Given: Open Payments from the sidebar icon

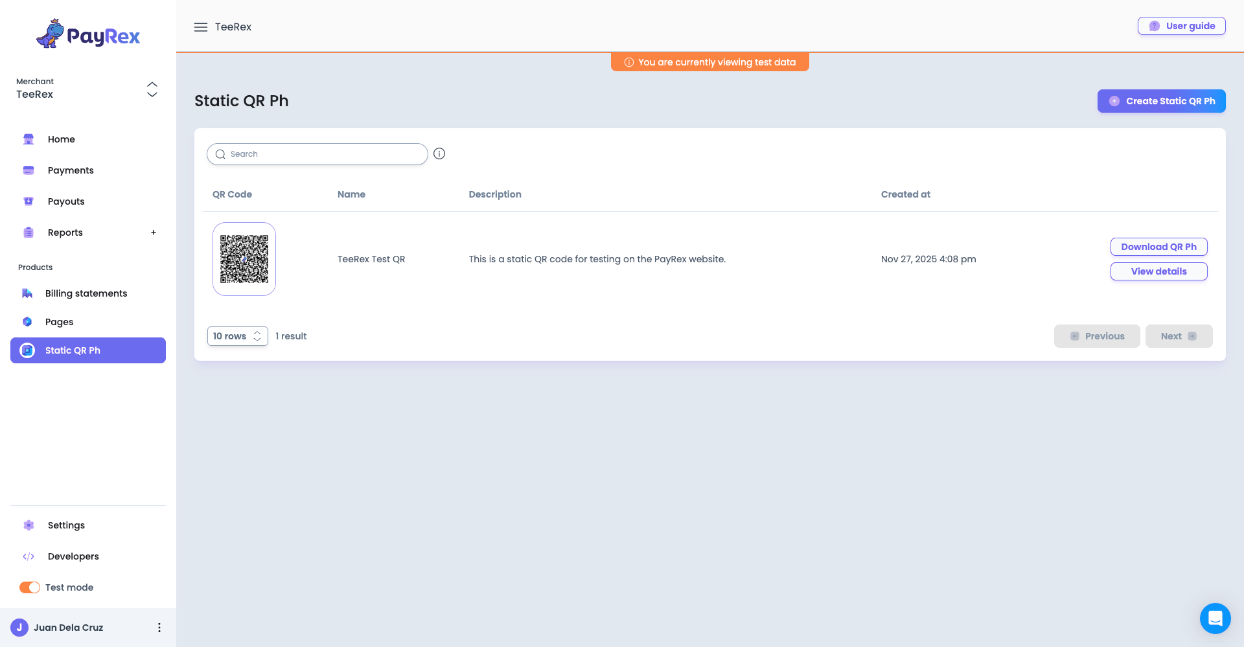Looking at the screenshot, I should pos(28,170).
